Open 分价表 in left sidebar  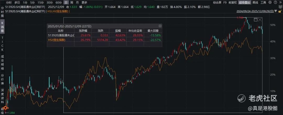pyautogui.click(x=2, y=79)
